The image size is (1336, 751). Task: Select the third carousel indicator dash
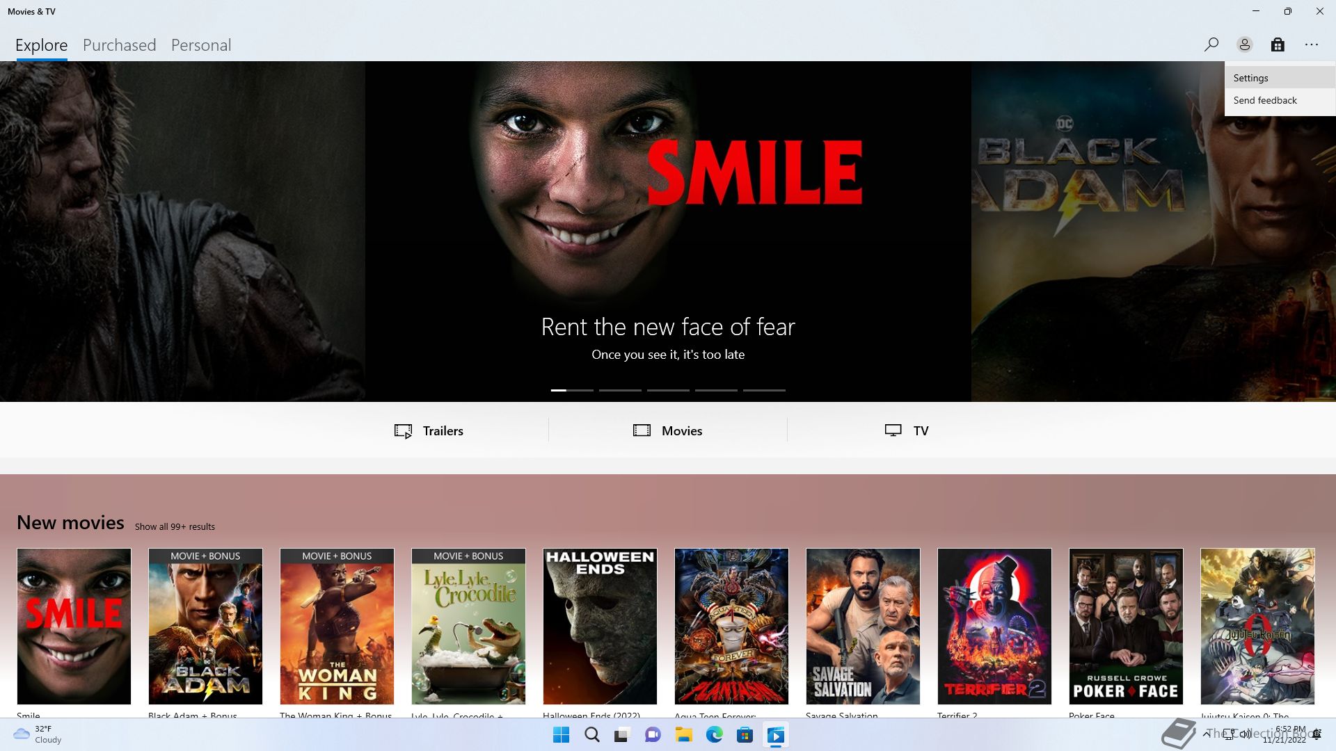668,390
